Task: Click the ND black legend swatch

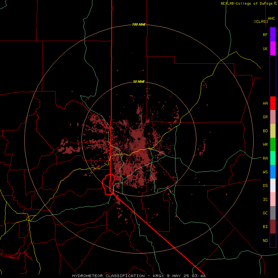Action: [273, 240]
